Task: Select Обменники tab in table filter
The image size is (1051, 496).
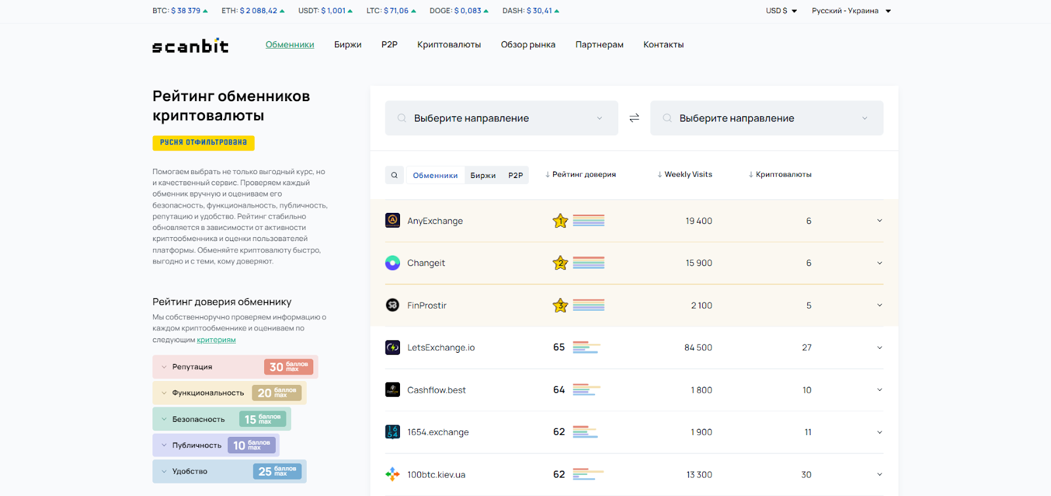Action: 436,175
